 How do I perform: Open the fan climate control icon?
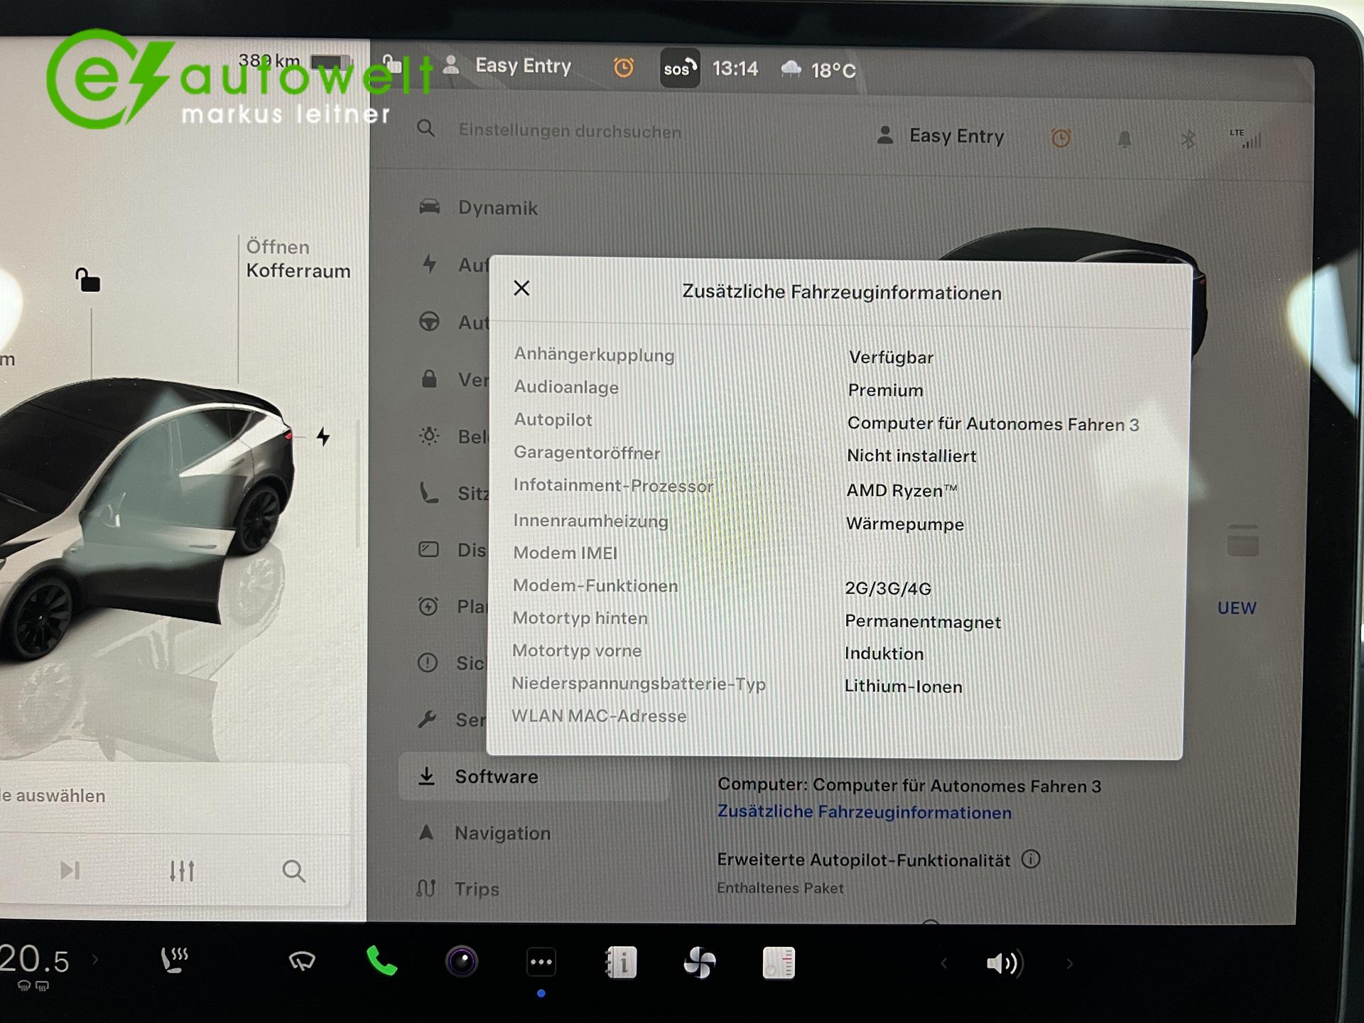pyautogui.click(x=700, y=963)
